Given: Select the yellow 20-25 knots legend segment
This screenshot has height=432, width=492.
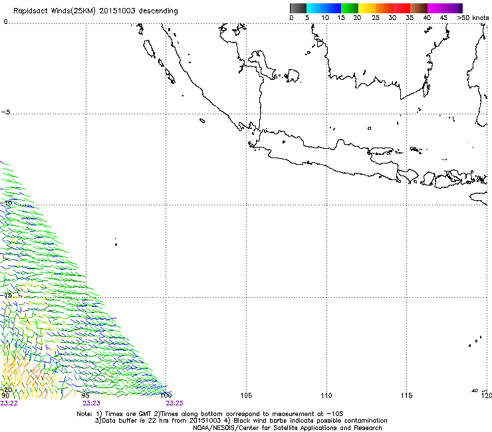Looking at the screenshot, I should 367,8.
